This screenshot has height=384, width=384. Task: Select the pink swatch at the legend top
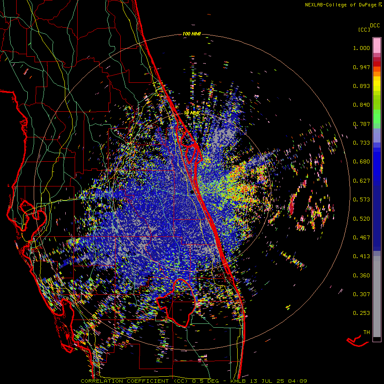[x=377, y=45]
